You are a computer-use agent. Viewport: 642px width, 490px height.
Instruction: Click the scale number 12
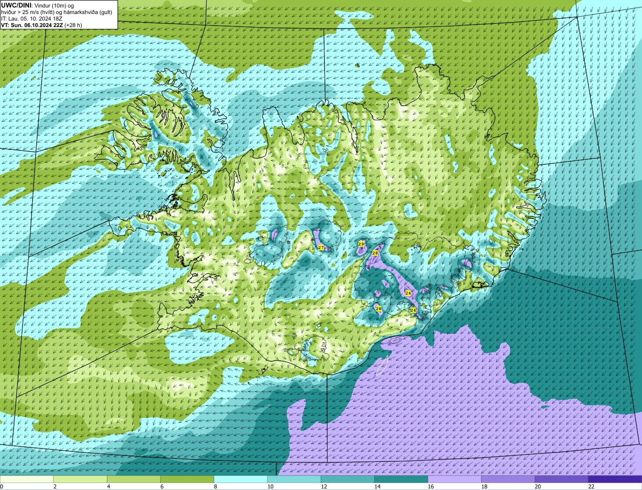[324, 486]
